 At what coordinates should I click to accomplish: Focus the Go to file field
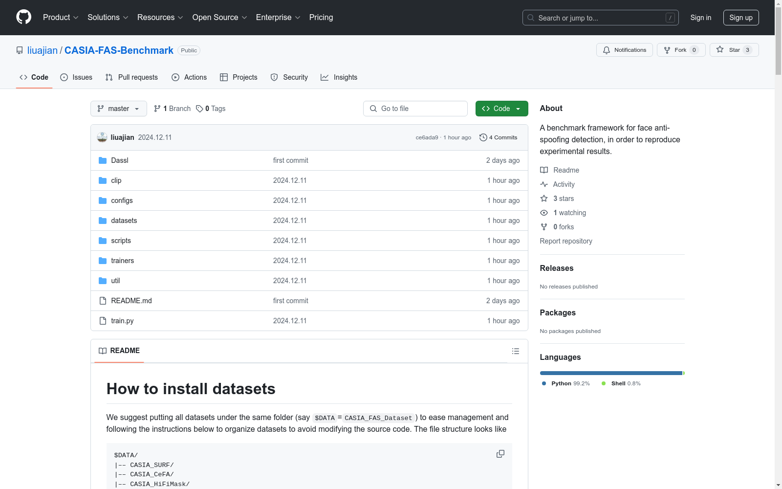(415, 109)
